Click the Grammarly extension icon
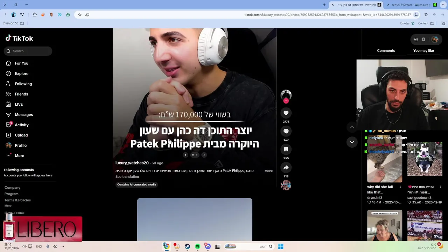 [x=68, y=15]
